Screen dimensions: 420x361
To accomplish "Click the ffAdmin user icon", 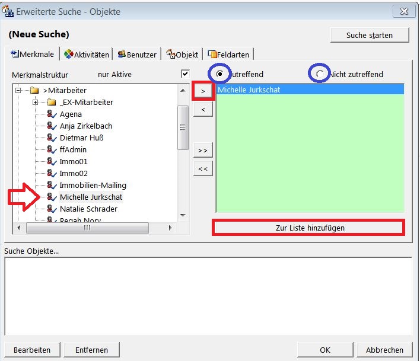I will click(x=52, y=150).
